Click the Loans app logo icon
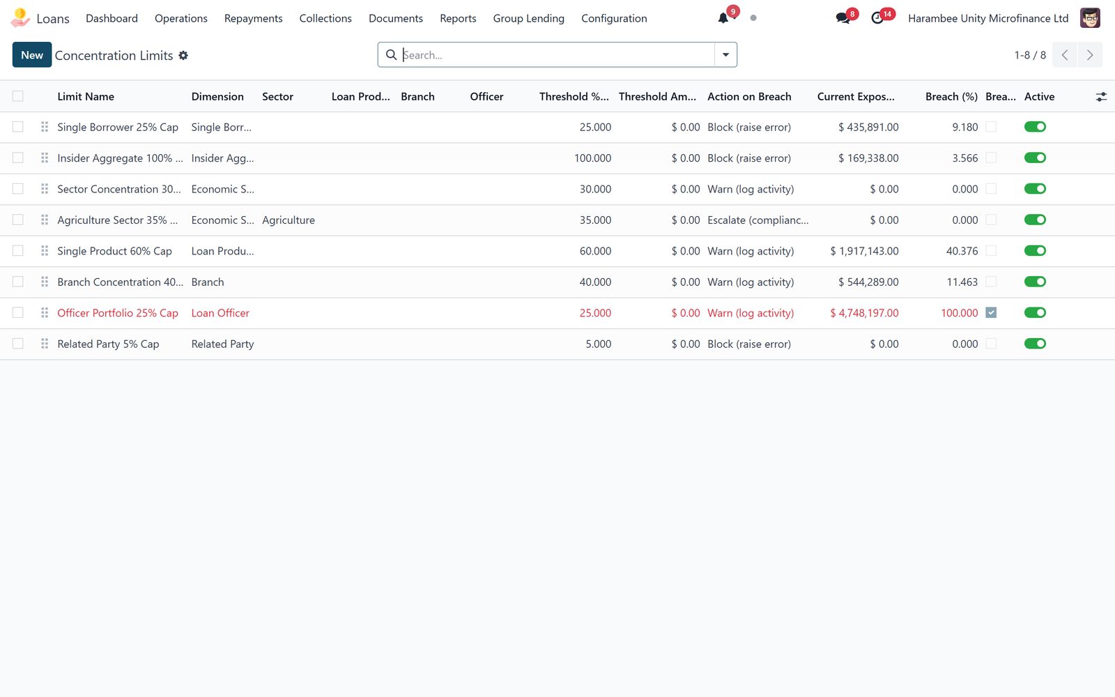This screenshot has width=1115, height=697. coord(20,18)
